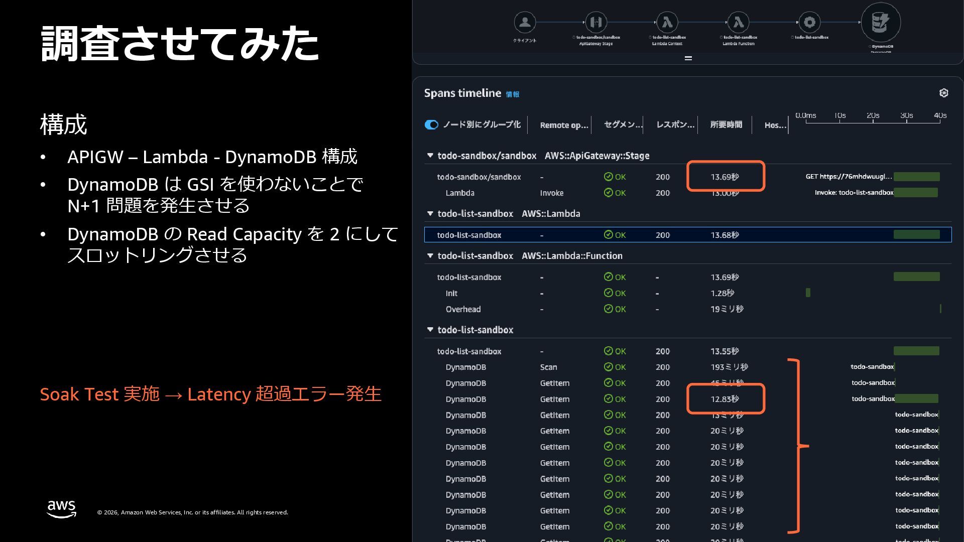Click the Lambda Function node icon
The height and width of the screenshot is (542, 964).
(738, 22)
